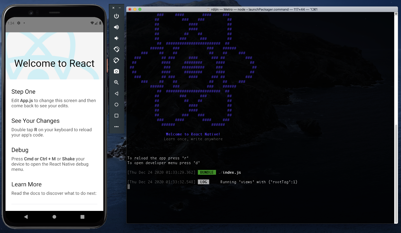The width and height of the screenshot is (401, 233).
Task: Click the 'Welcome to React Native!' text in terminal
Action: (x=193, y=134)
